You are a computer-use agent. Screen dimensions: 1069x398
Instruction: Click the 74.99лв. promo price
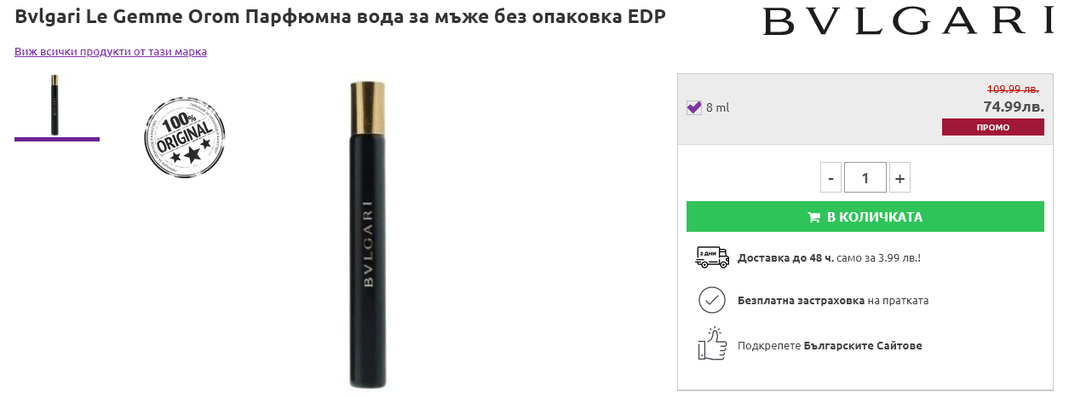tap(1013, 107)
